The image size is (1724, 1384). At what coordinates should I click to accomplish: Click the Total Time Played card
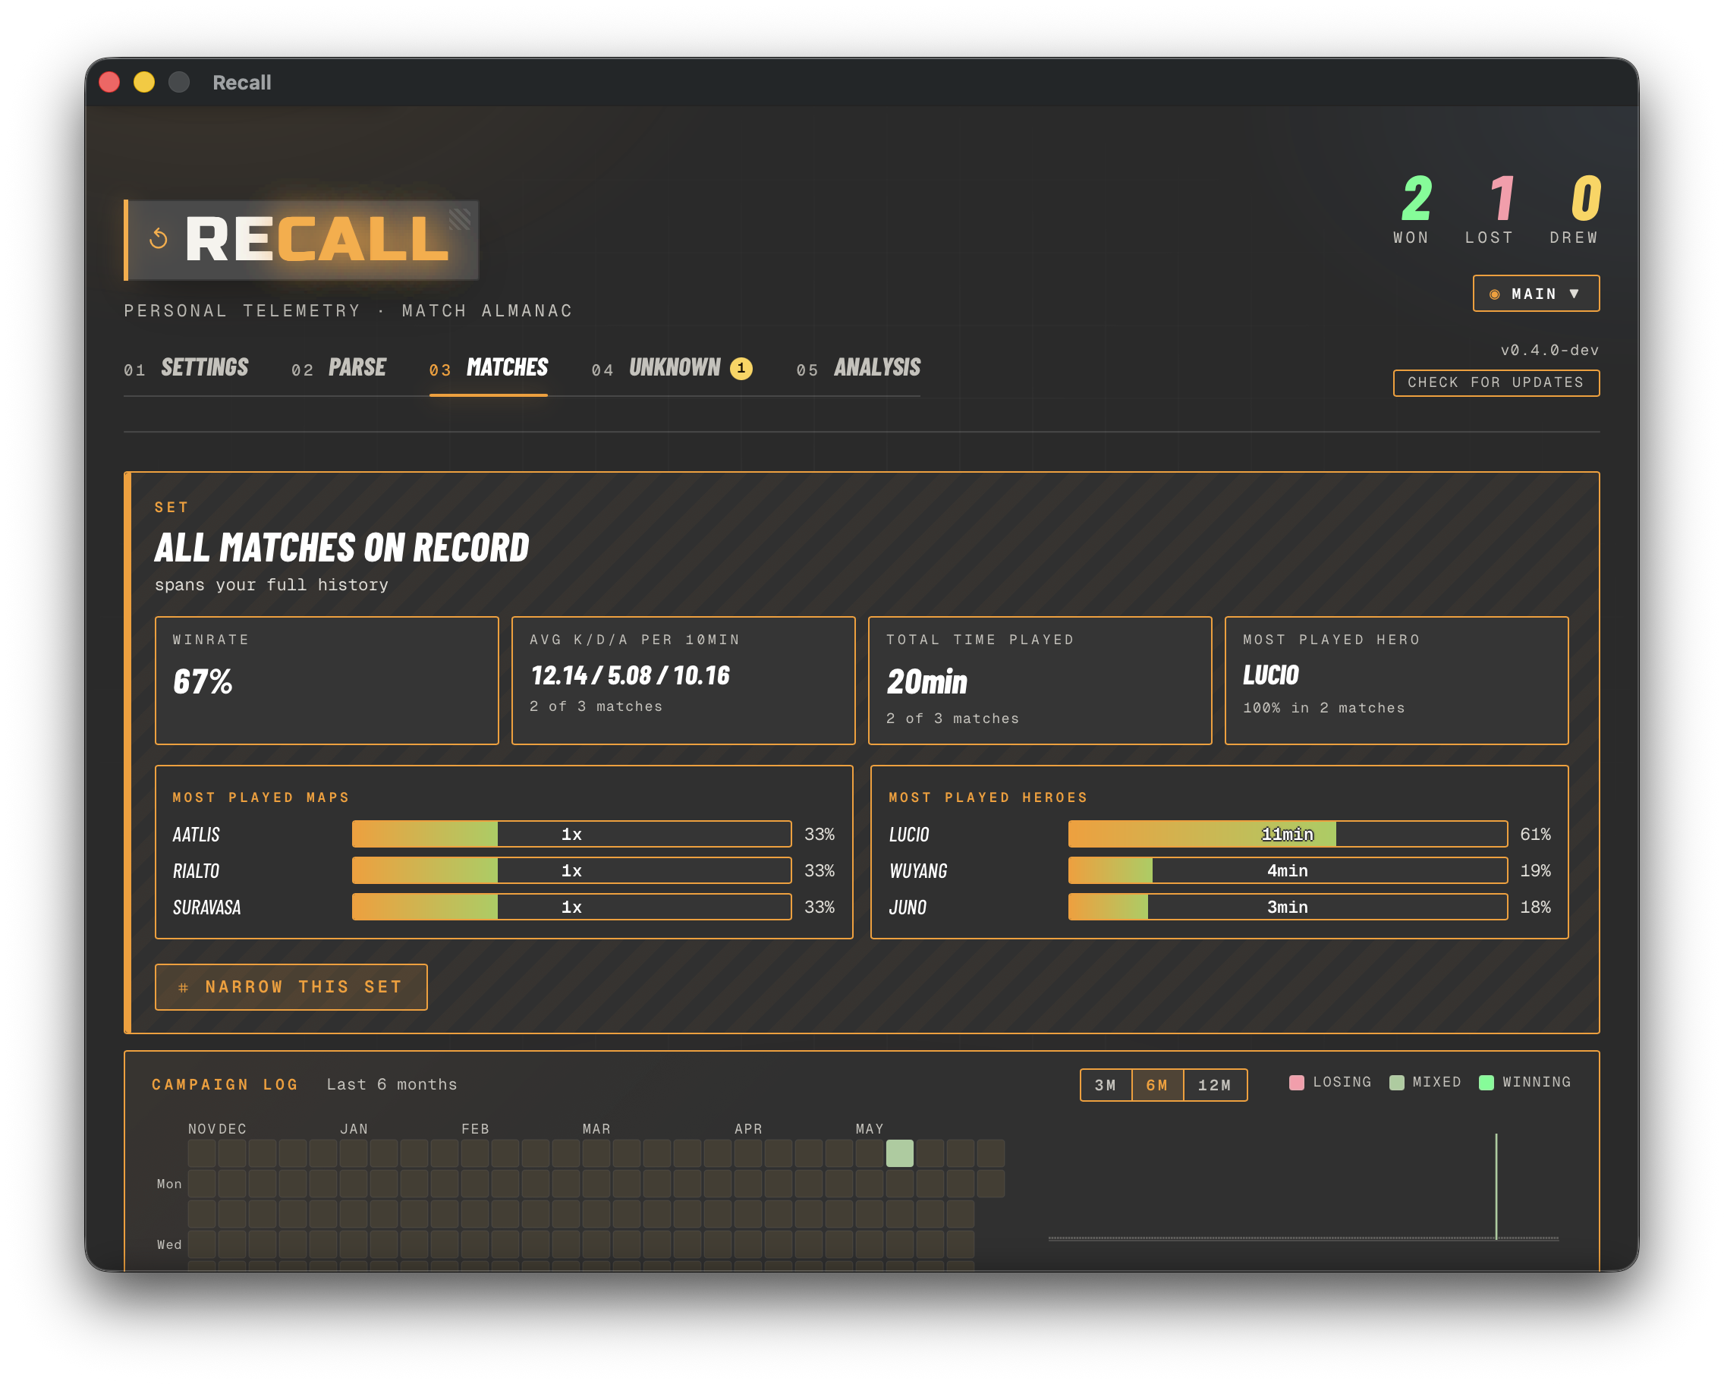[1040, 681]
